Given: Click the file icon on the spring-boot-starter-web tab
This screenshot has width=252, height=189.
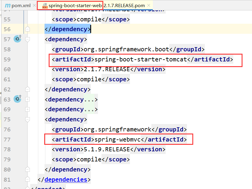Looking at the screenshot, I should [45, 6].
